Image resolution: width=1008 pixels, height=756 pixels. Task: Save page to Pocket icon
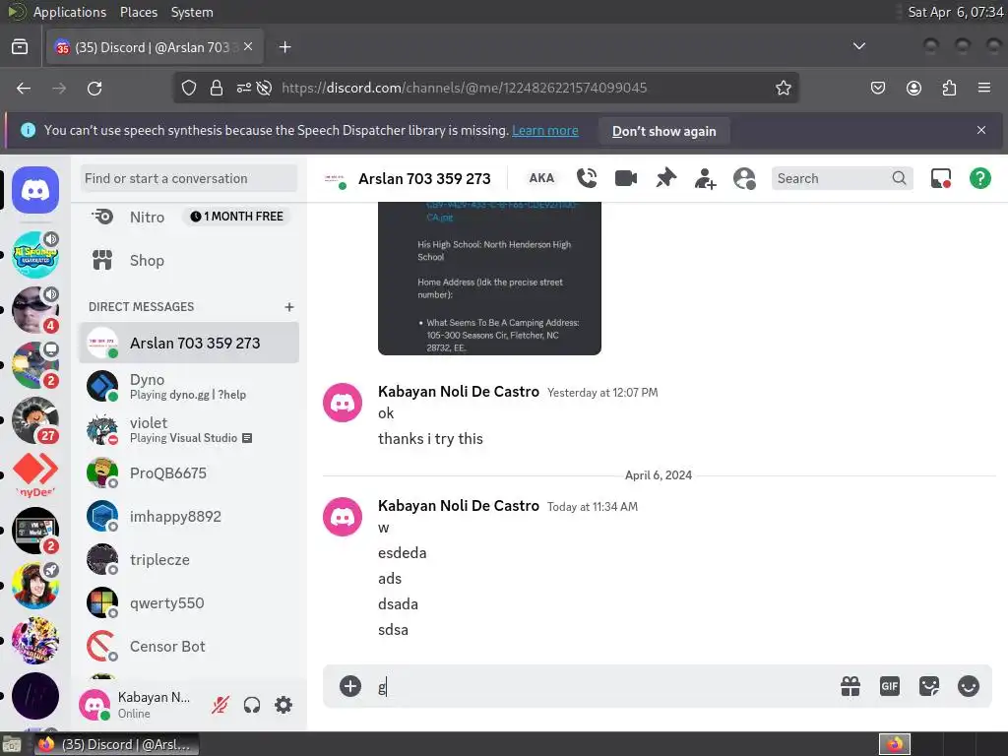[x=877, y=88]
